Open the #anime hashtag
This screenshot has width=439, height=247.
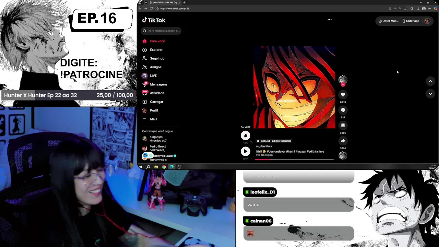click(319, 151)
